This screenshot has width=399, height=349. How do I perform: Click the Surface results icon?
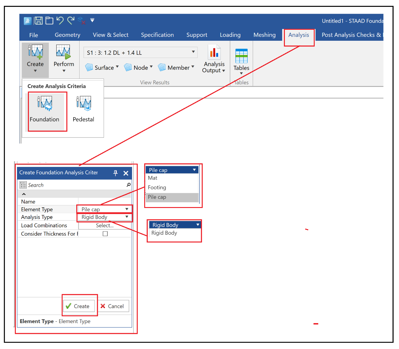(x=89, y=68)
